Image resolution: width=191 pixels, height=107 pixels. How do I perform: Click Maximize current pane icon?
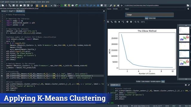[x=102, y=5]
